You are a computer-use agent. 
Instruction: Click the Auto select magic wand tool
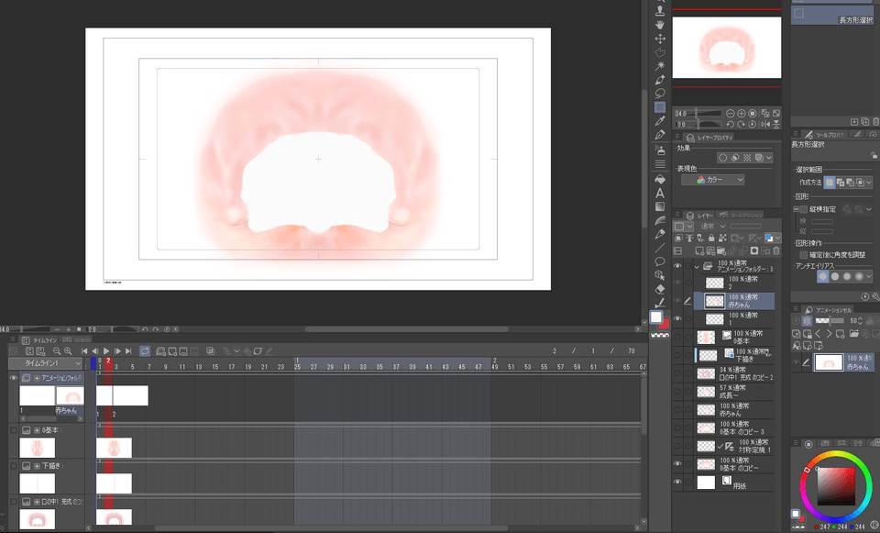click(659, 66)
